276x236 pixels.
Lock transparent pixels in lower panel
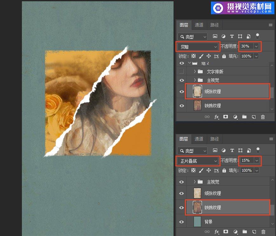tap(193, 170)
